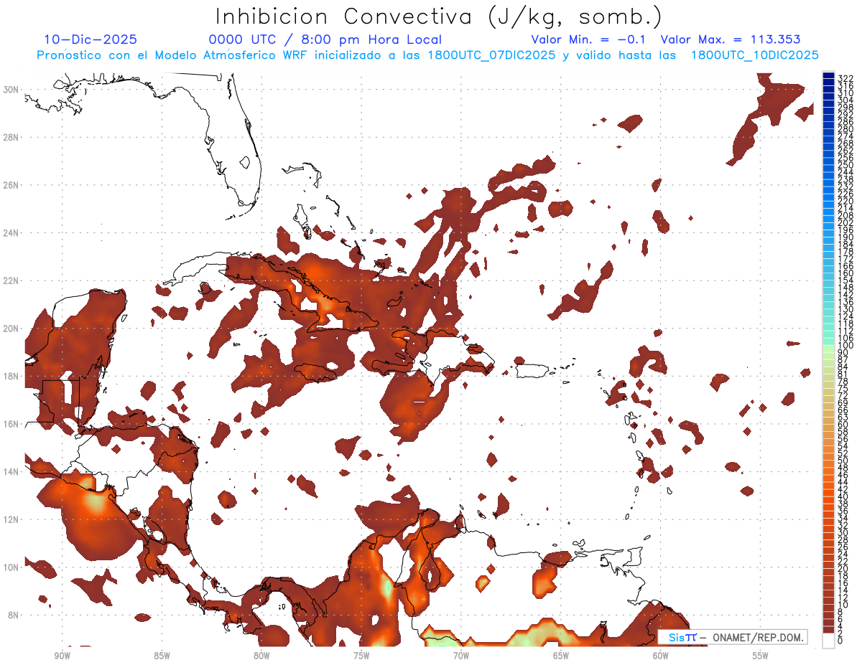
Task: Click the colorbar label '322'
Action: [845, 78]
